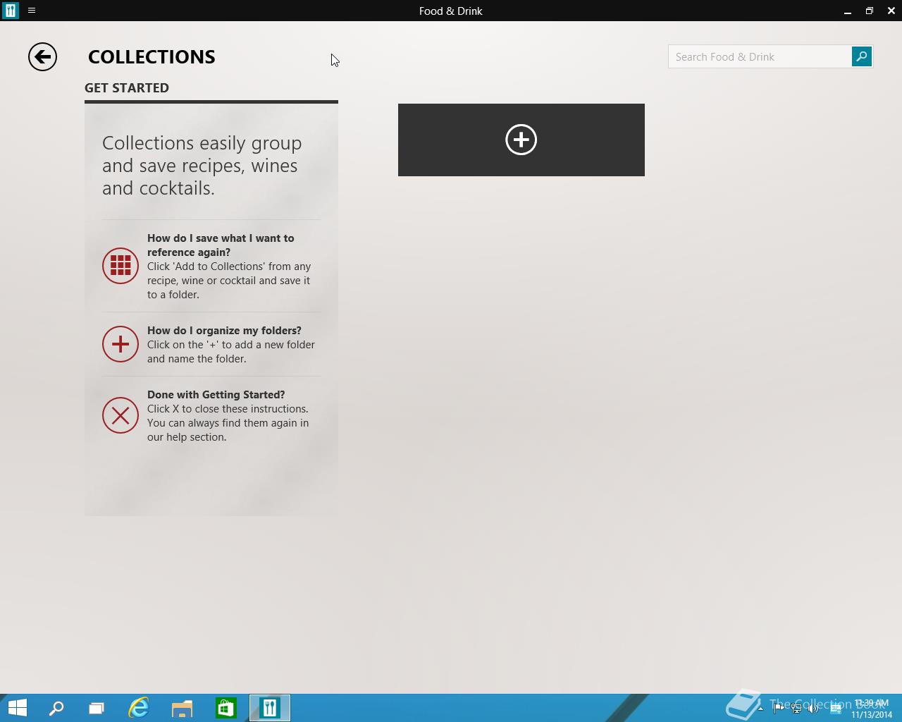Click the network icon in system tray
The image size is (902, 722).
click(796, 709)
